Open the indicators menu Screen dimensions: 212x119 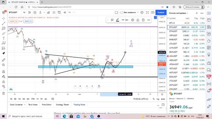pyautogui.click(x=40, y=13)
